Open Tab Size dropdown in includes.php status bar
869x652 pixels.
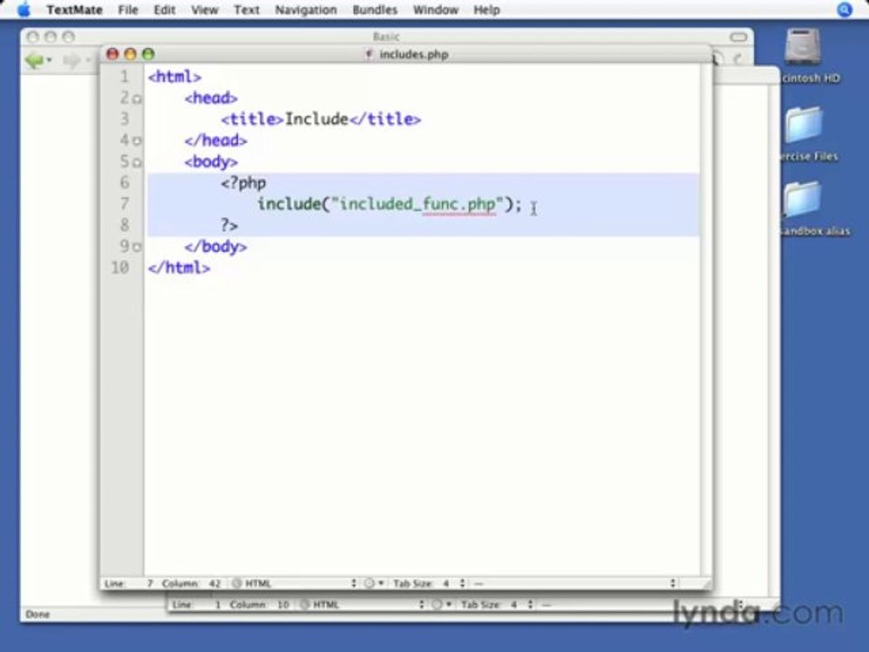(x=428, y=583)
